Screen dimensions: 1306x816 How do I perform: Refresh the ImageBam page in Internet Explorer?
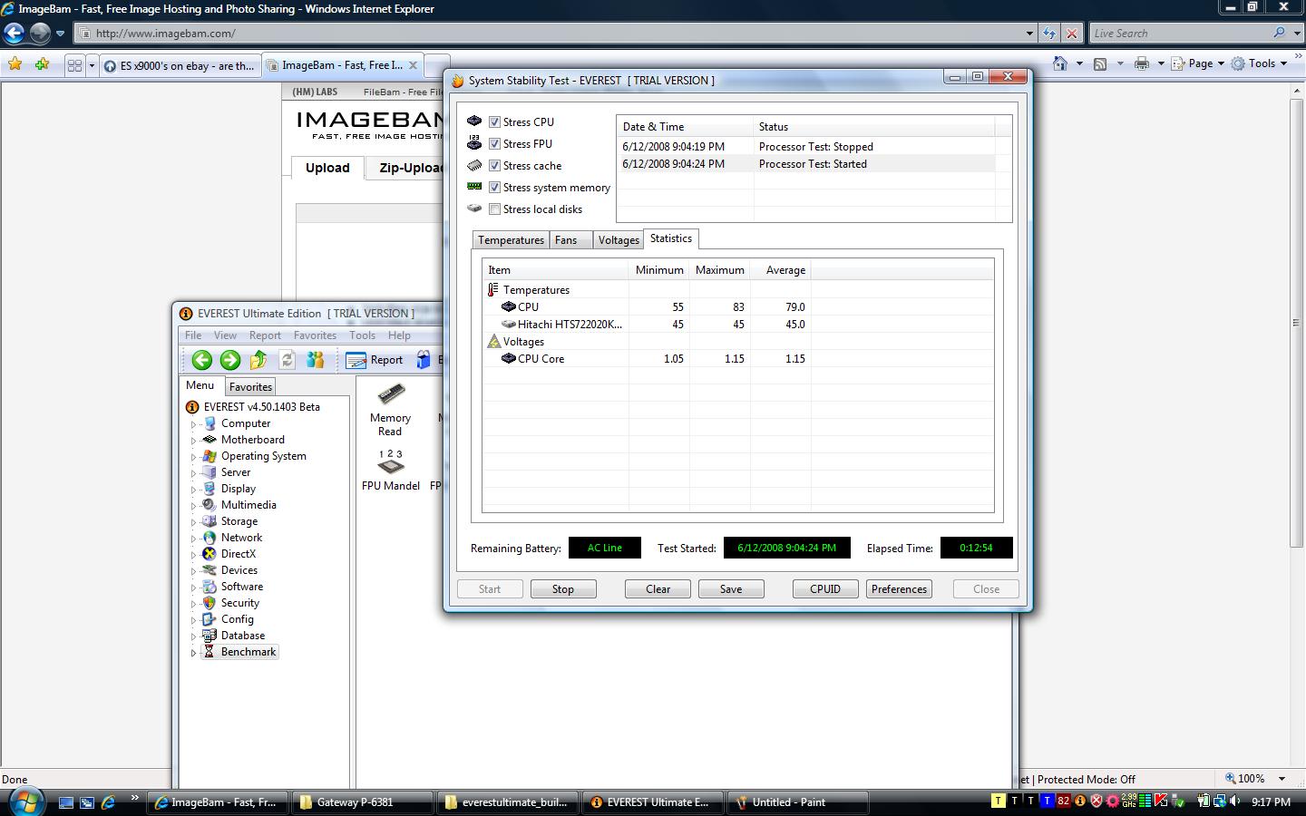1049,34
